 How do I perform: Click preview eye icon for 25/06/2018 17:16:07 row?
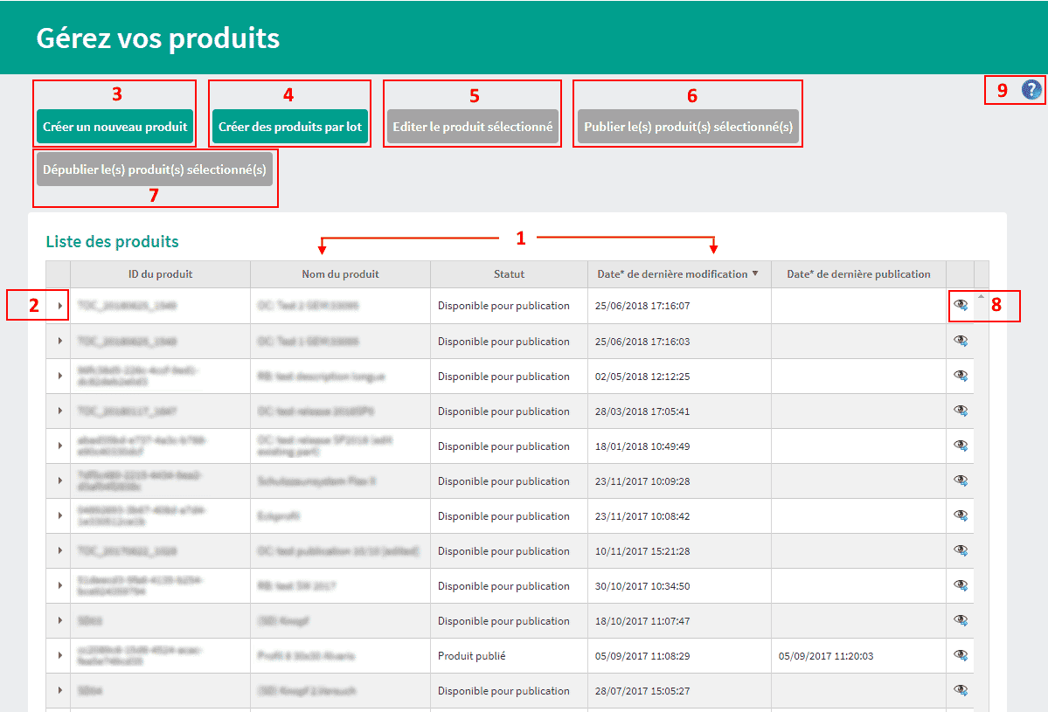click(961, 305)
